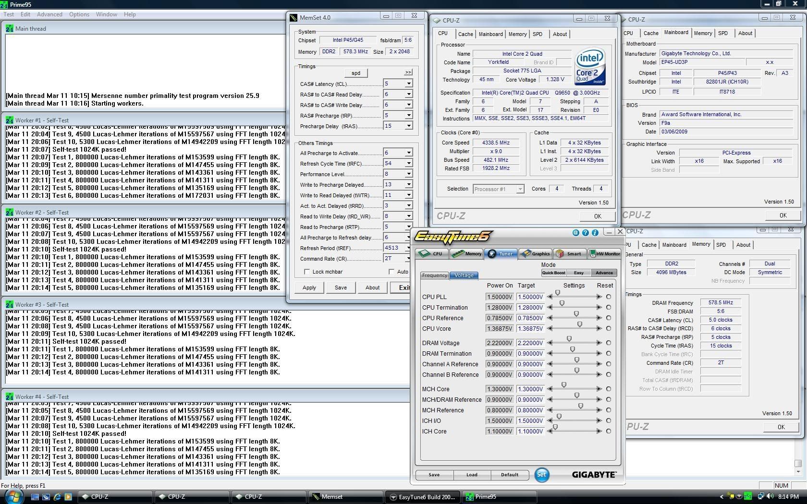This screenshot has height=504, width=807.
Task: Select DRAM Voltage reset radio button
Action: [x=609, y=343]
